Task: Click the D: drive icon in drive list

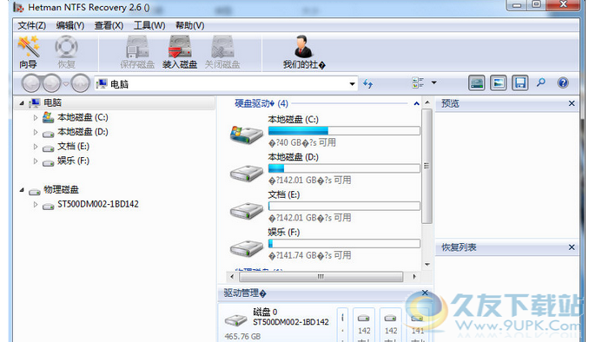Action: point(247,173)
